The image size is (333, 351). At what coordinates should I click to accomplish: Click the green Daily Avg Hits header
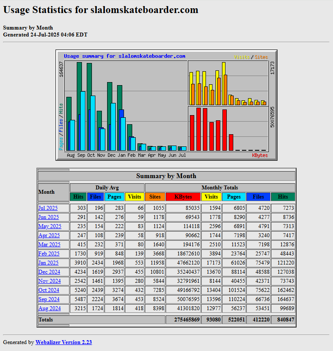click(x=78, y=197)
